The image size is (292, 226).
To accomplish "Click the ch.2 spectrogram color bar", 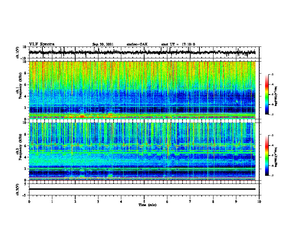I will click(x=267, y=155).
